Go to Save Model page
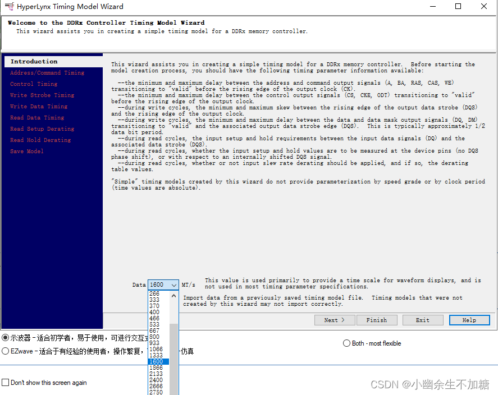498x395 pixels. pos(27,151)
